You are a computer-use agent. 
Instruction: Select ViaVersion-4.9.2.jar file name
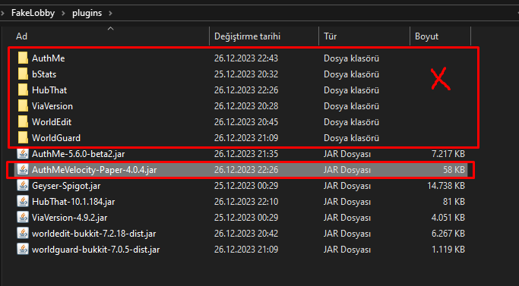(x=69, y=218)
